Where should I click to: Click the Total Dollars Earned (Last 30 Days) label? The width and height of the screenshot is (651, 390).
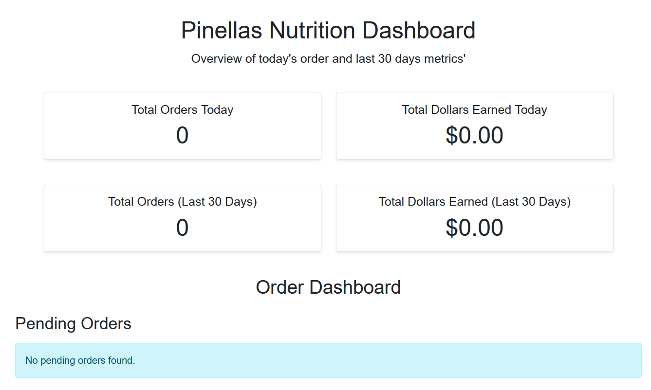pos(474,201)
